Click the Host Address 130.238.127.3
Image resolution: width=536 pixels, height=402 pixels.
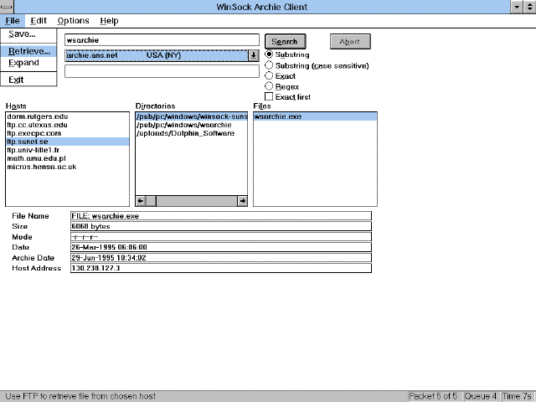(x=221, y=268)
